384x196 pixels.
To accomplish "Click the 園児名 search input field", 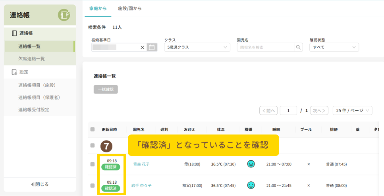I will click(265, 47).
